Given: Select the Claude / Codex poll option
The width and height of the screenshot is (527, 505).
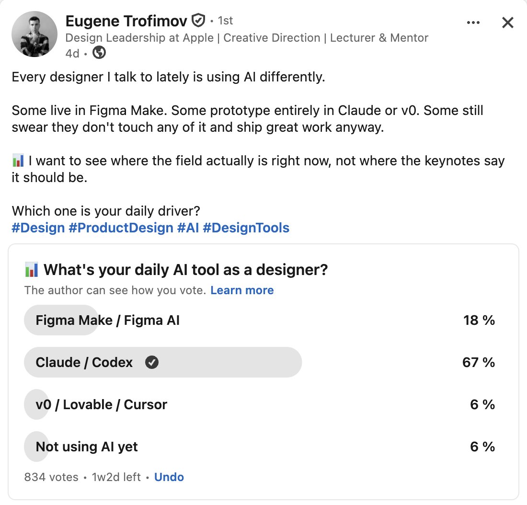Looking at the screenshot, I should (260, 362).
